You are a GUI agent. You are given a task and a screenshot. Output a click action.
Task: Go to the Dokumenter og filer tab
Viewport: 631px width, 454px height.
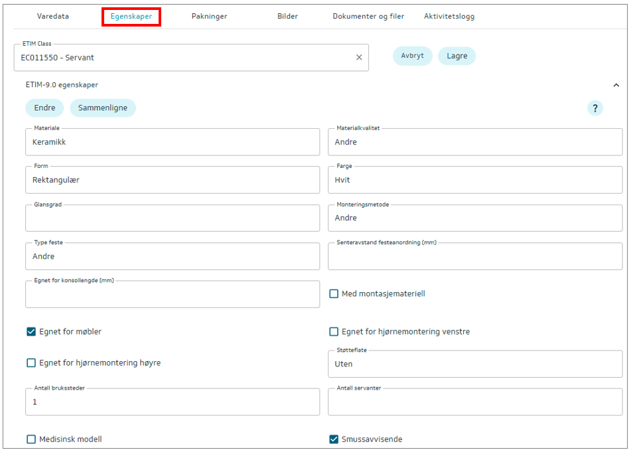pyautogui.click(x=368, y=17)
